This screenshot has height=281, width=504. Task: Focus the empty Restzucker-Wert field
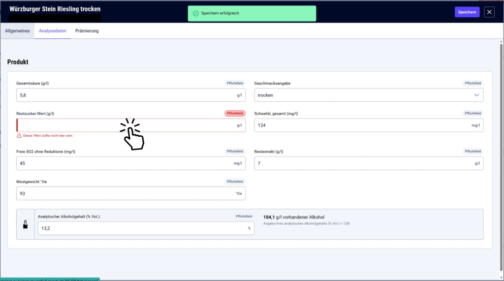tap(131, 125)
